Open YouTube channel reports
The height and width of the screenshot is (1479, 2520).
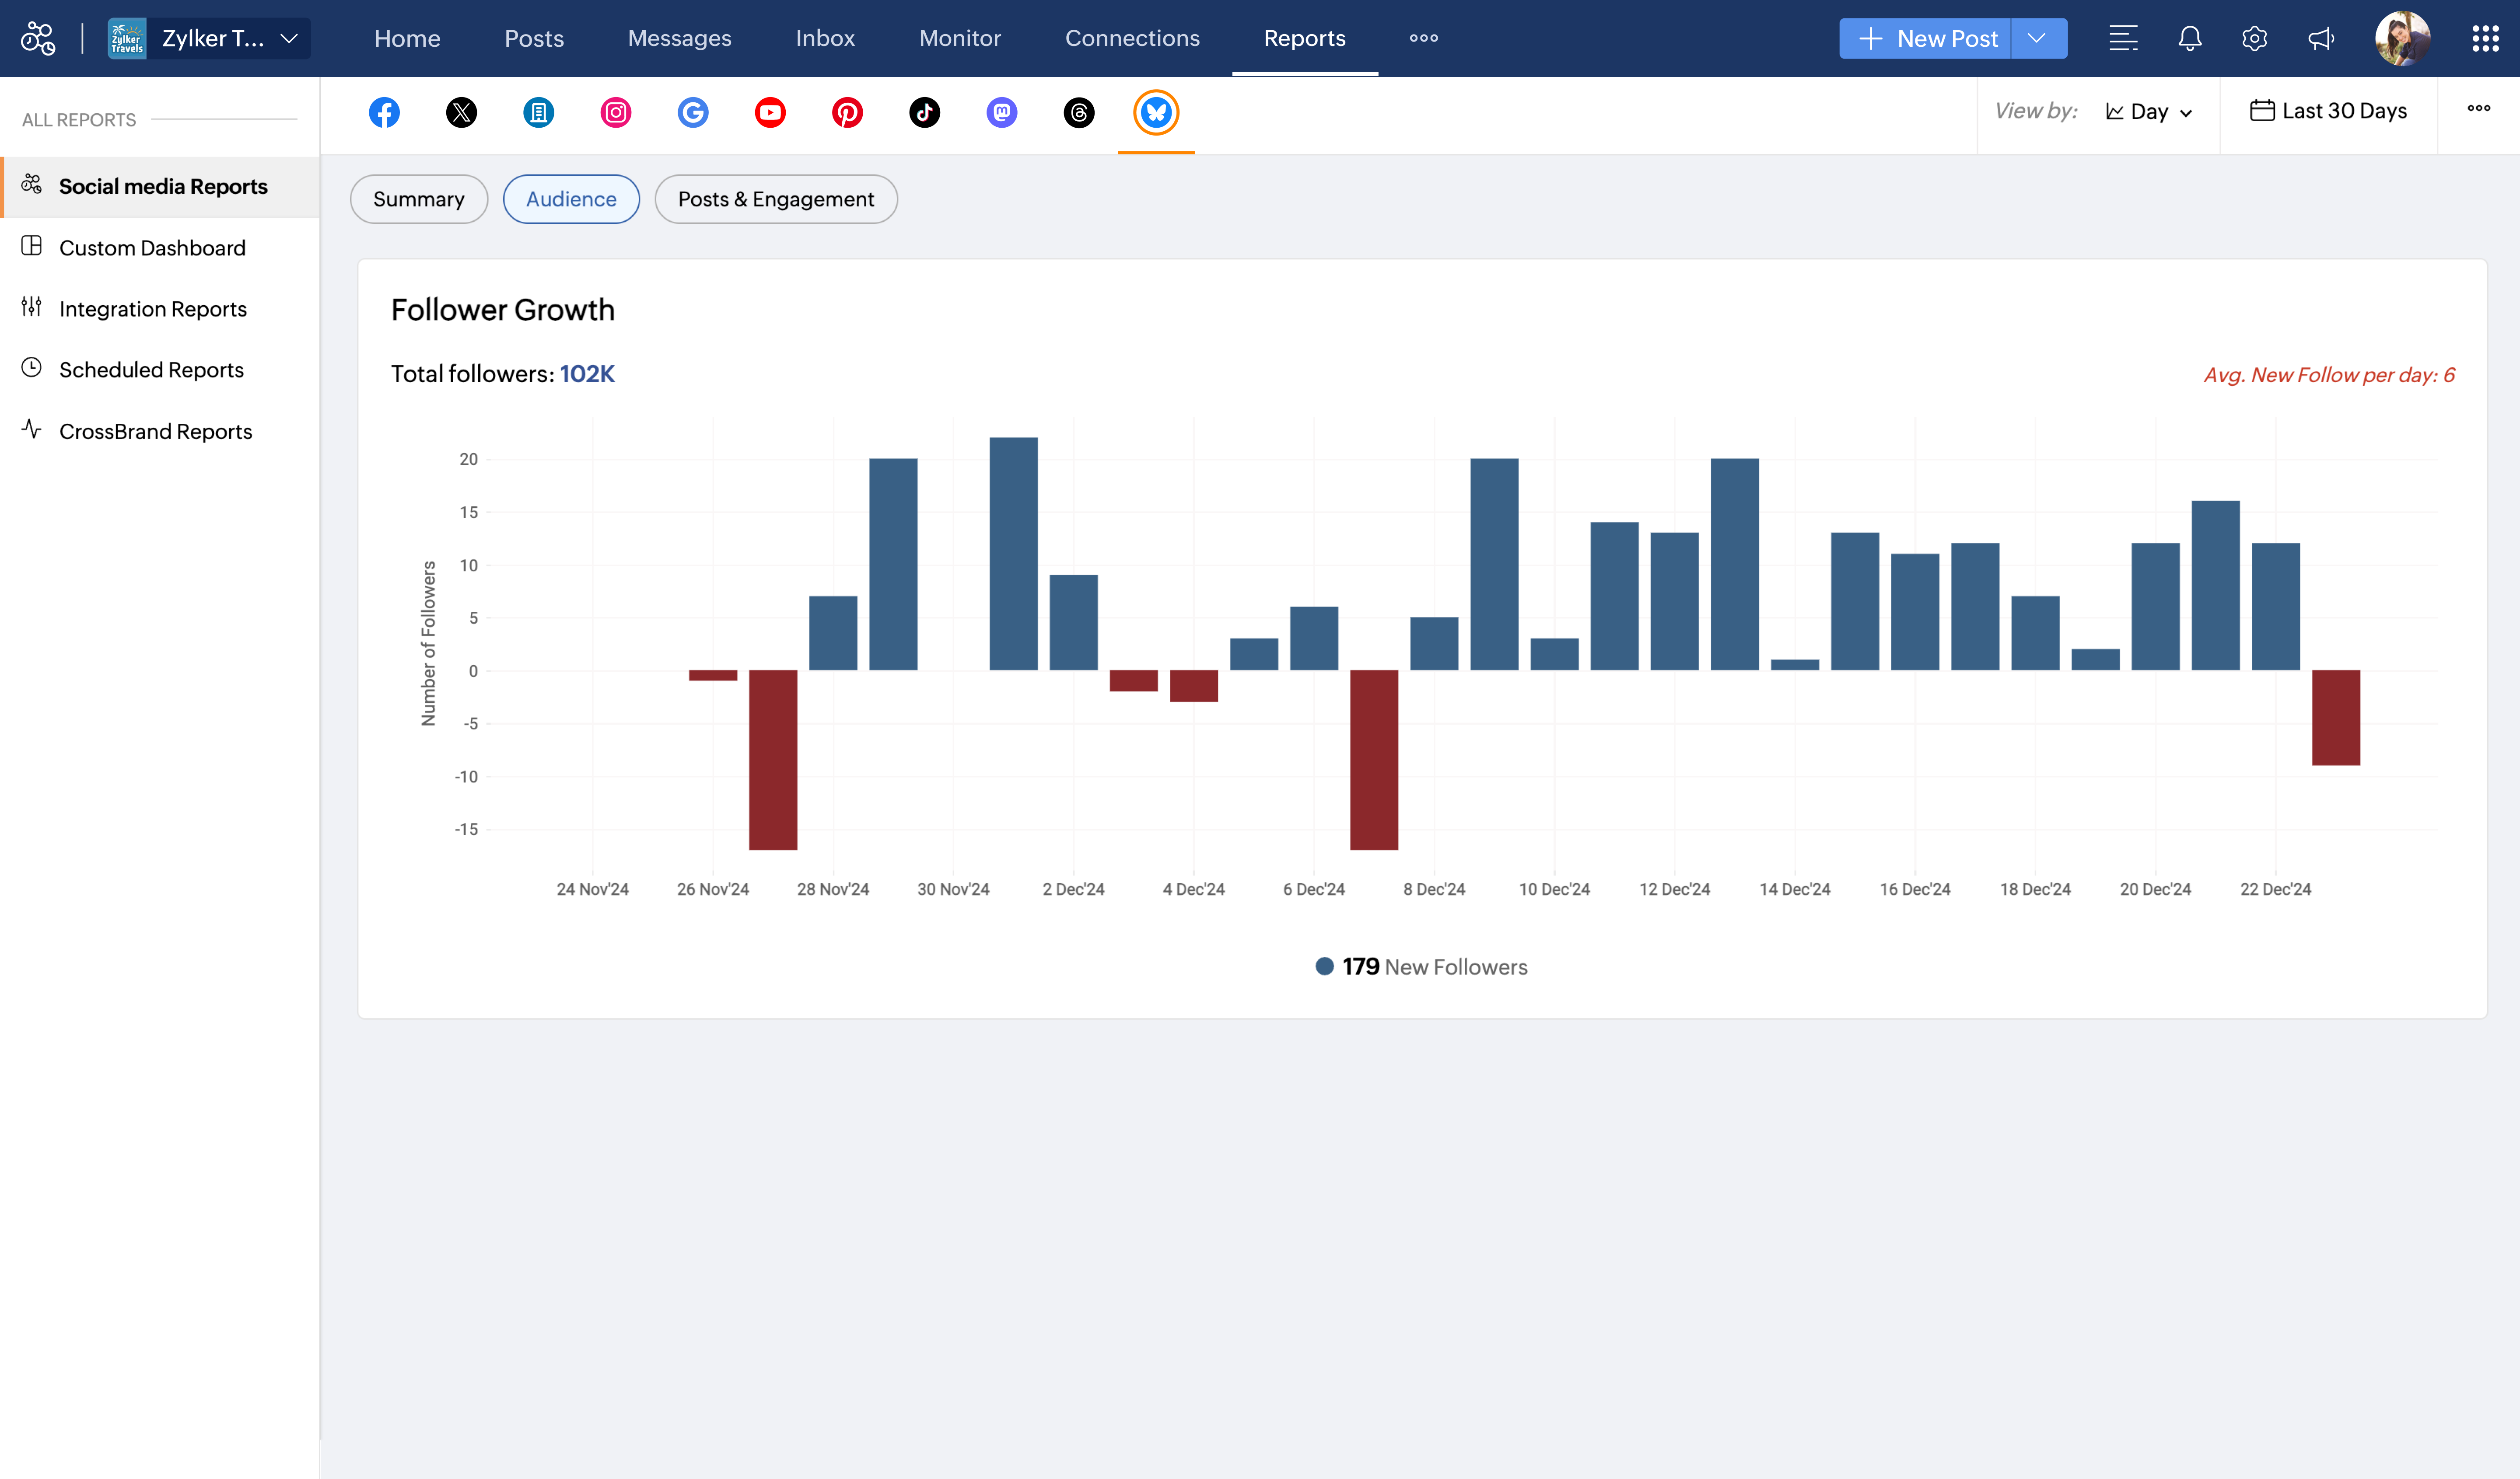pos(770,112)
